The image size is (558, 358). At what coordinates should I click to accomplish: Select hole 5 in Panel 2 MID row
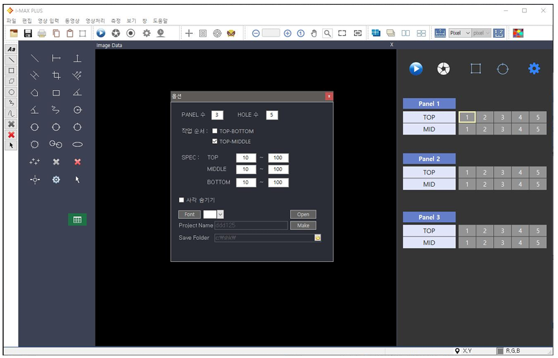538,184
